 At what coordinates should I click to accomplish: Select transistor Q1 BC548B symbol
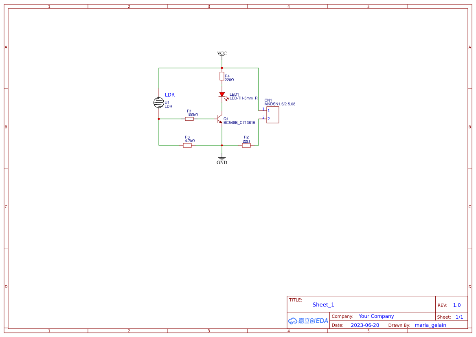[220, 119]
